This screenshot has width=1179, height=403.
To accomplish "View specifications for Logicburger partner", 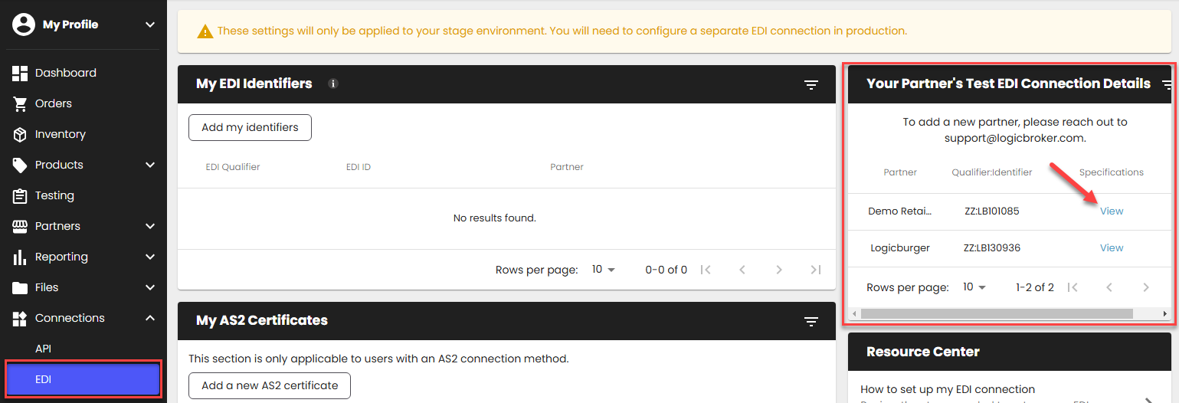I will tap(1112, 247).
